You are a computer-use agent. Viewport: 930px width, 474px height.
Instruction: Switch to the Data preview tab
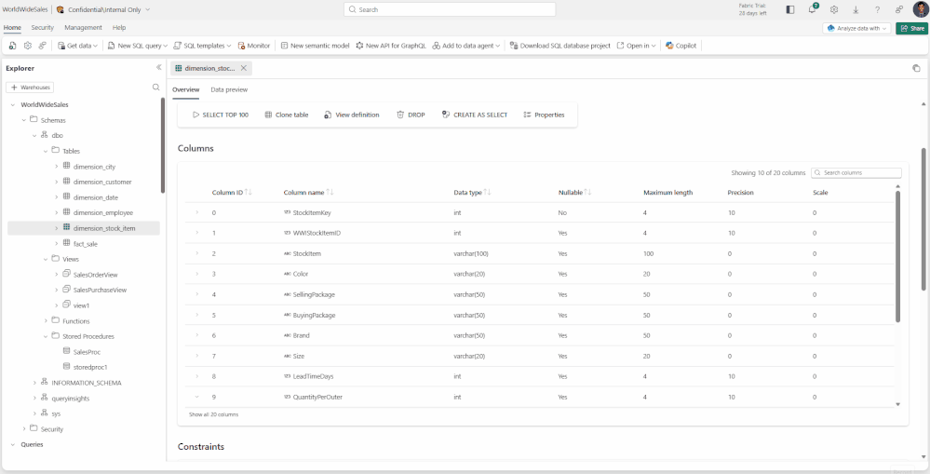(x=229, y=89)
